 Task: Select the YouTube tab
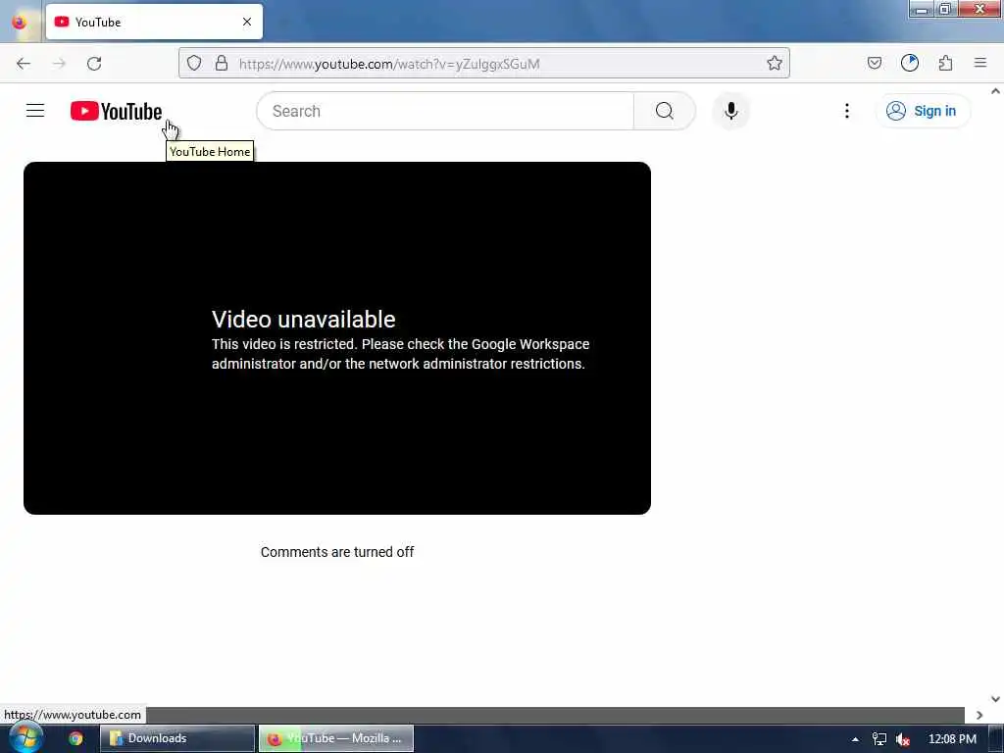(154, 22)
